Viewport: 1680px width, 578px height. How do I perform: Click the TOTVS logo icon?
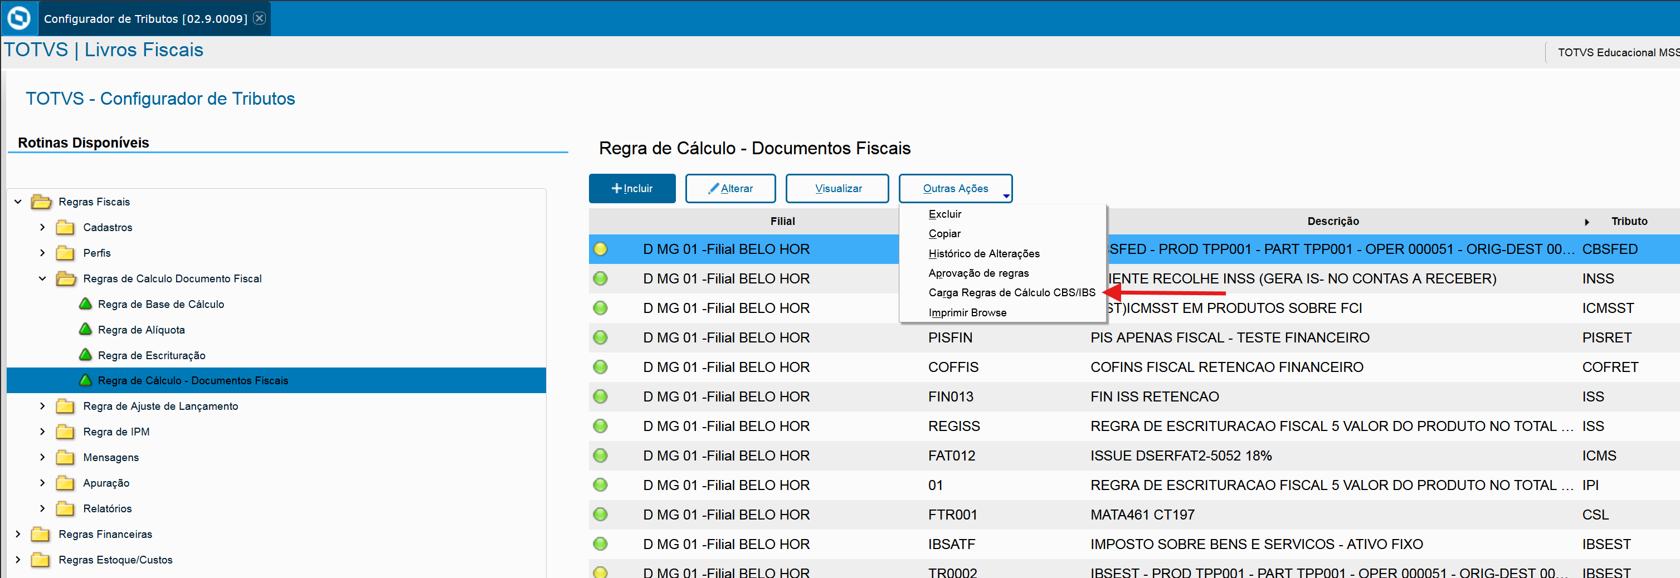pyautogui.click(x=19, y=18)
